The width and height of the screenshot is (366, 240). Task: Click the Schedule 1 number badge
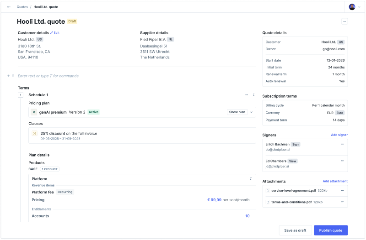[x=21, y=95]
